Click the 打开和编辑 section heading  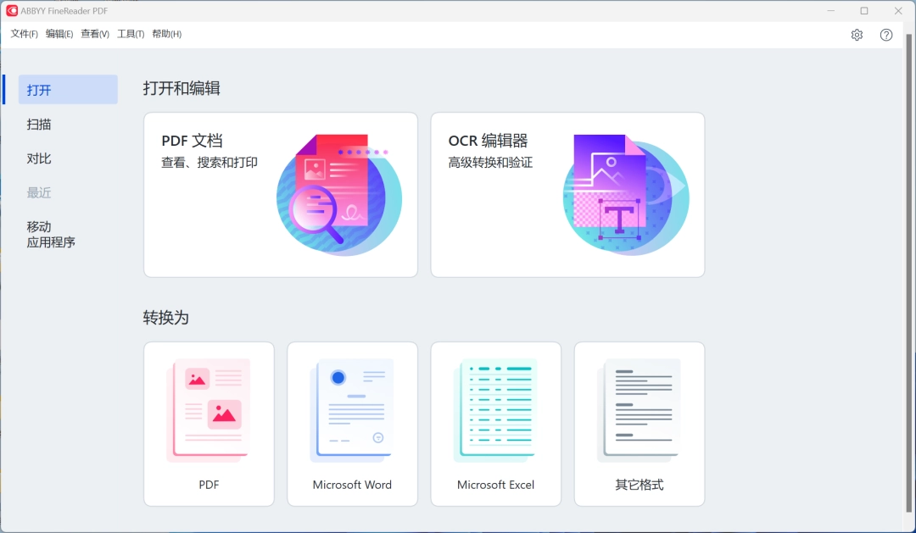click(x=182, y=88)
